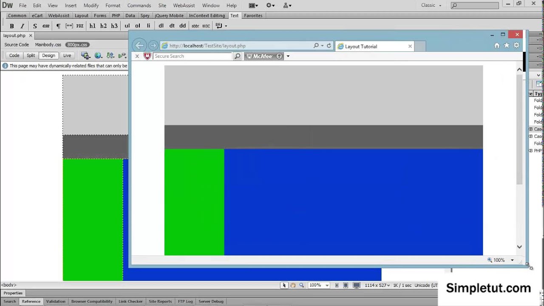
Task: Open the Site management dropdown in application bar
Action: point(287,6)
